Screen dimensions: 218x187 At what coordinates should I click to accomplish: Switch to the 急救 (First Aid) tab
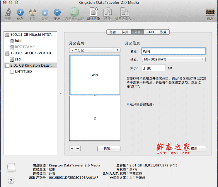click(x=113, y=32)
